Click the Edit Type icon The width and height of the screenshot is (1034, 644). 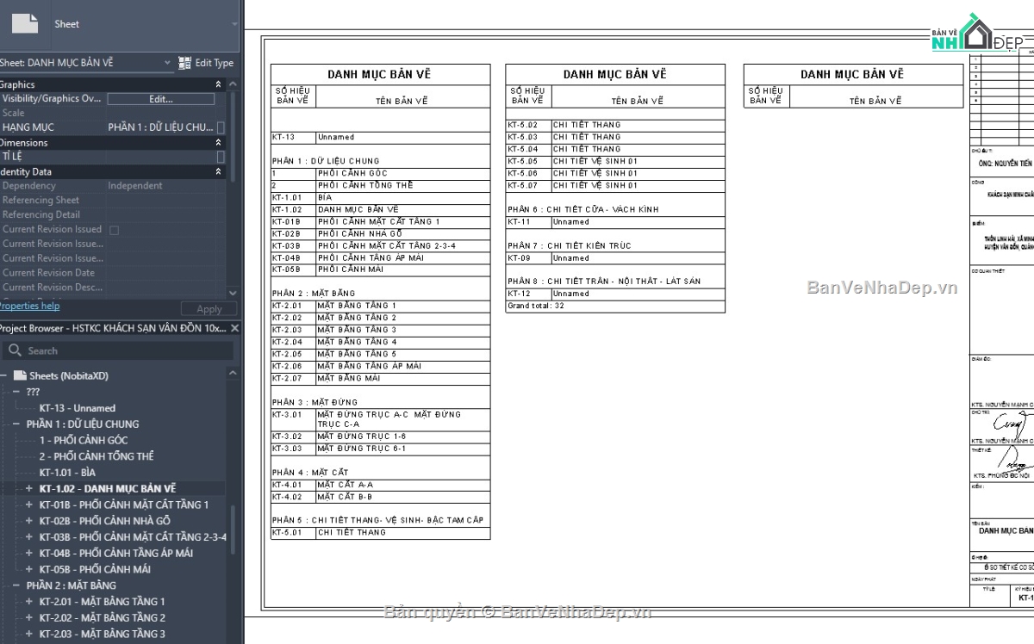pyautogui.click(x=184, y=63)
